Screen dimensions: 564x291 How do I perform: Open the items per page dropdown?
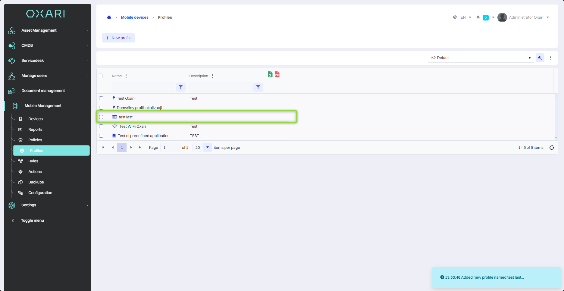point(207,148)
